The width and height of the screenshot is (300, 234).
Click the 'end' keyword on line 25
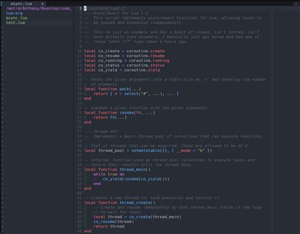point(87,122)
